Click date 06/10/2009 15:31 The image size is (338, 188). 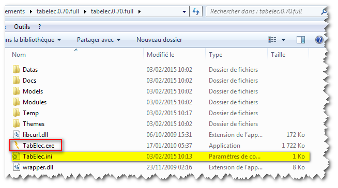click(x=169, y=135)
